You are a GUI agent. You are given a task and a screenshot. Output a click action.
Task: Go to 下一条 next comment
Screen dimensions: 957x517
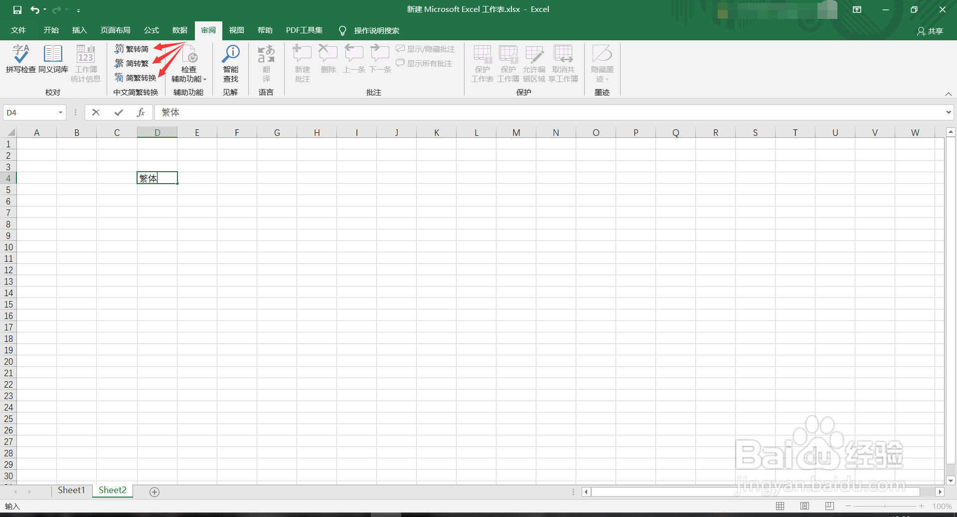[x=380, y=59]
